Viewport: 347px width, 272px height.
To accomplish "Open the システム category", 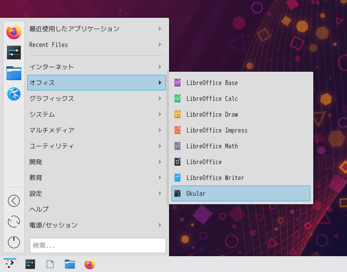I will coord(97,114).
